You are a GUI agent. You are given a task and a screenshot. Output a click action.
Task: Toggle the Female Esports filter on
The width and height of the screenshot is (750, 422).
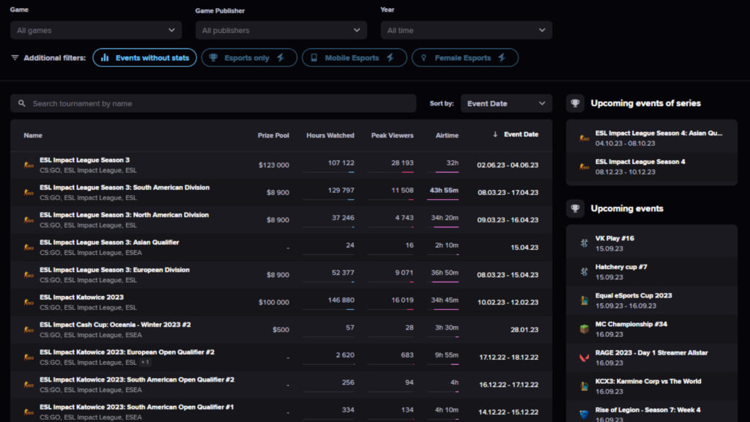[464, 57]
